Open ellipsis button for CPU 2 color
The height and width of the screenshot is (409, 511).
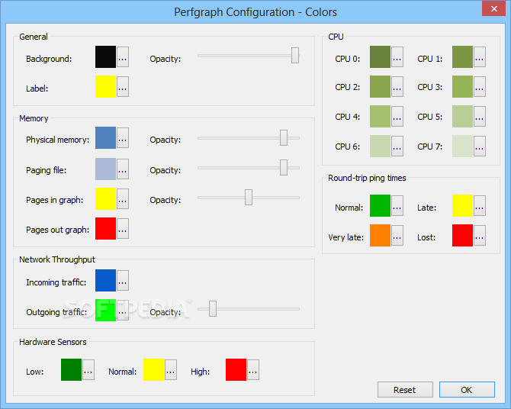pyautogui.click(x=397, y=86)
